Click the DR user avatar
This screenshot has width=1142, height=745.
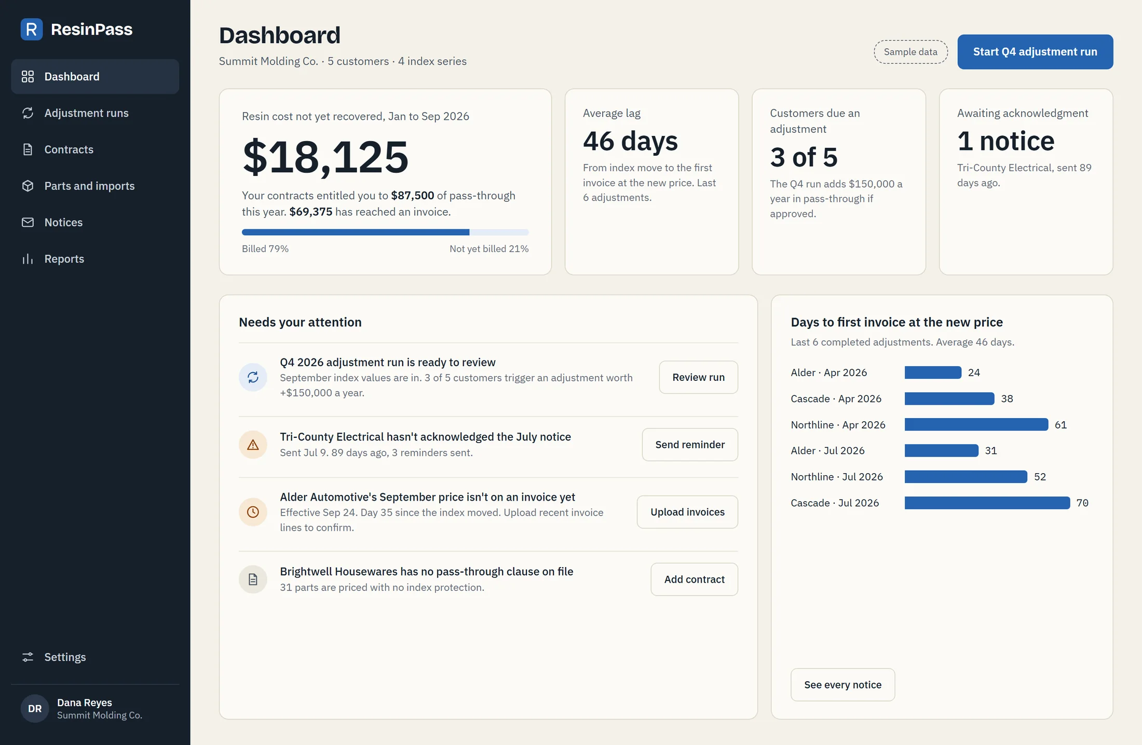tap(35, 709)
